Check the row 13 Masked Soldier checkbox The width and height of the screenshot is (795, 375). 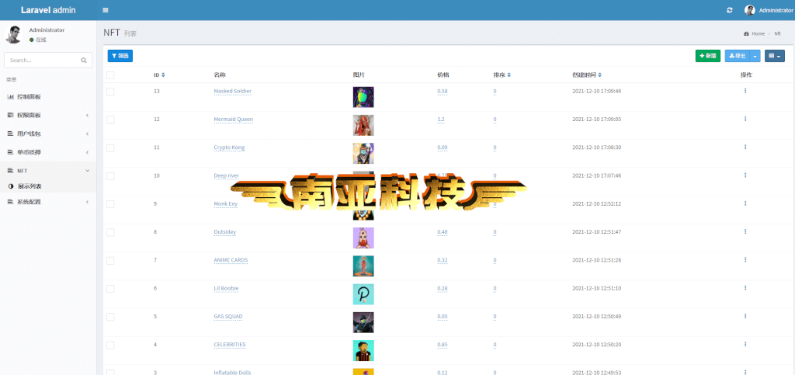pyautogui.click(x=110, y=92)
